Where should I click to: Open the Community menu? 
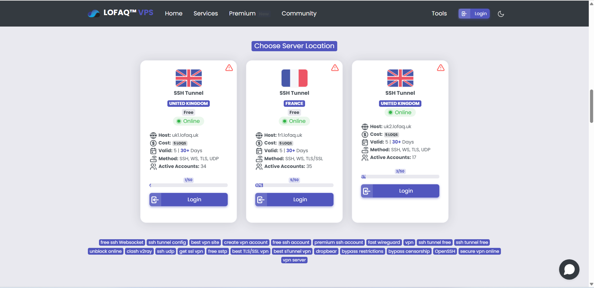pos(299,13)
